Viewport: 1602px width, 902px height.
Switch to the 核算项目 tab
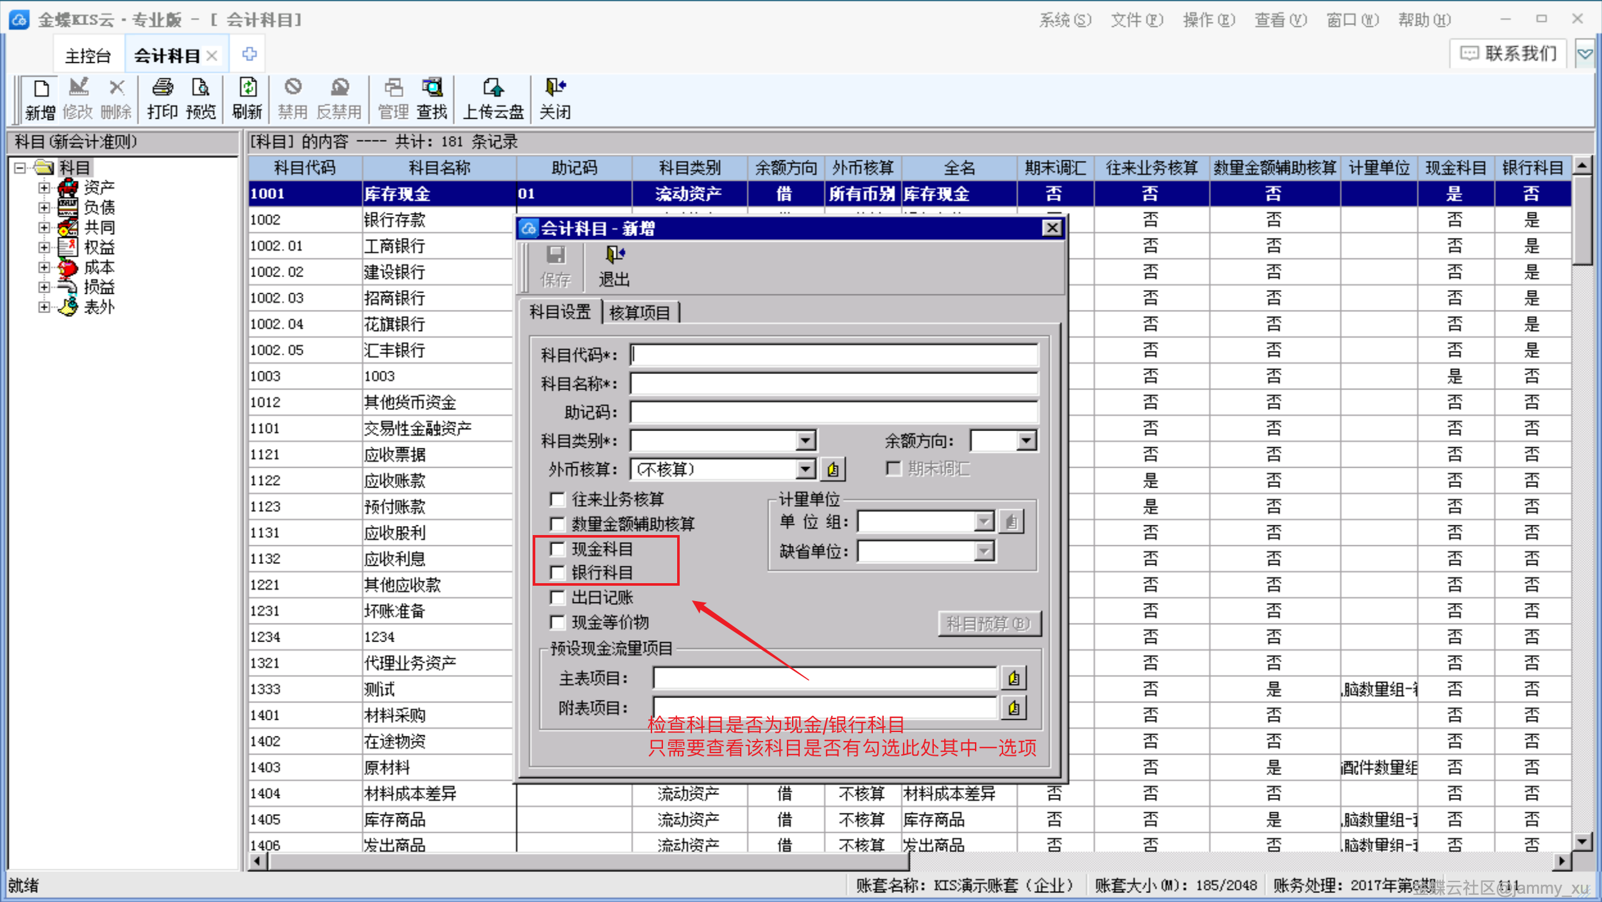click(639, 313)
